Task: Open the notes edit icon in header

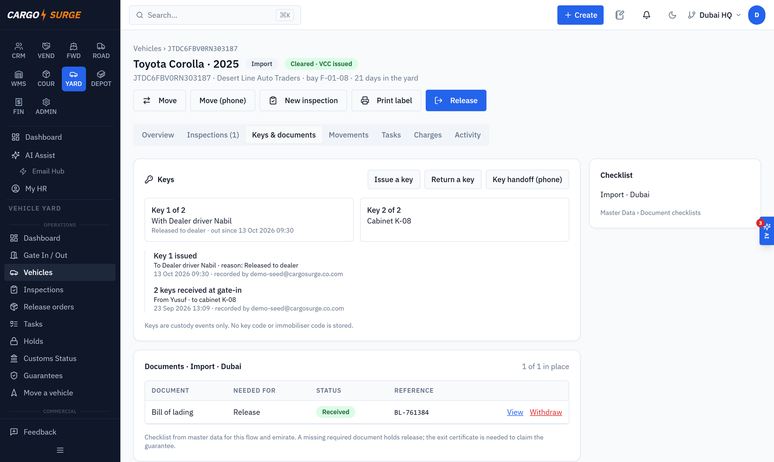Action: pos(620,15)
